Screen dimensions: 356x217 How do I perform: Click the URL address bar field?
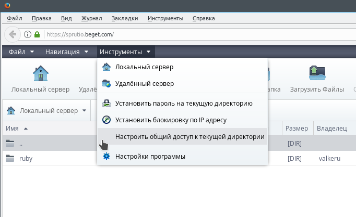pos(198,35)
